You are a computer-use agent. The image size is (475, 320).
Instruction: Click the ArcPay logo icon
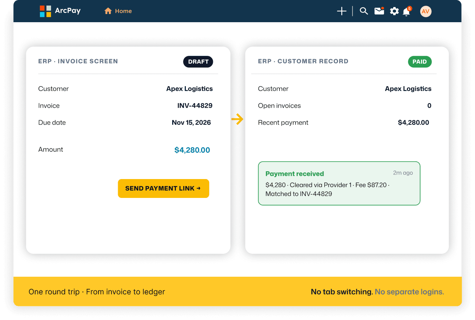(x=46, y=11)
